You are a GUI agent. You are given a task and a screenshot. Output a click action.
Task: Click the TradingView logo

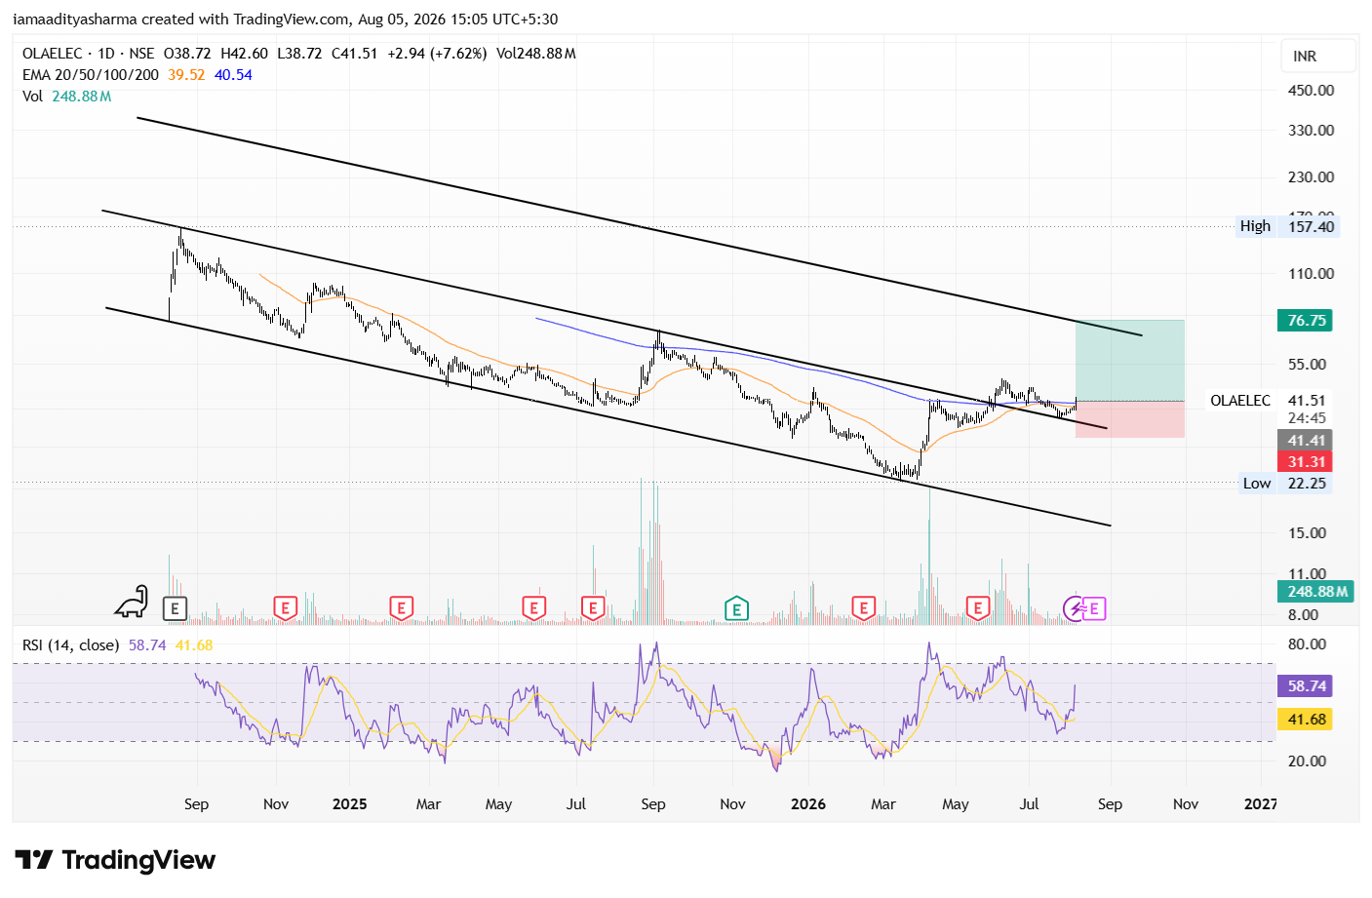pyautogui.click(x=115, y=860)
